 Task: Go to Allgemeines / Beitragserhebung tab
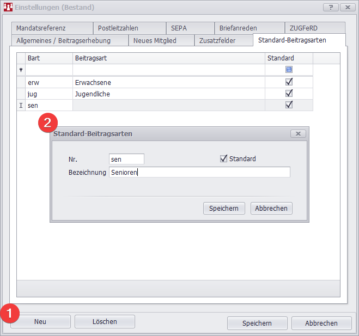tap(63, 40)
